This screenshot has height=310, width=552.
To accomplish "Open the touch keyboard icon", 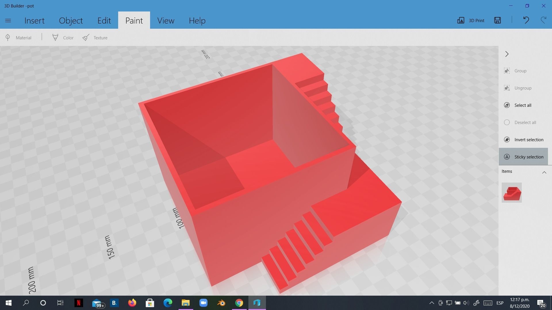I will point(488,303).
